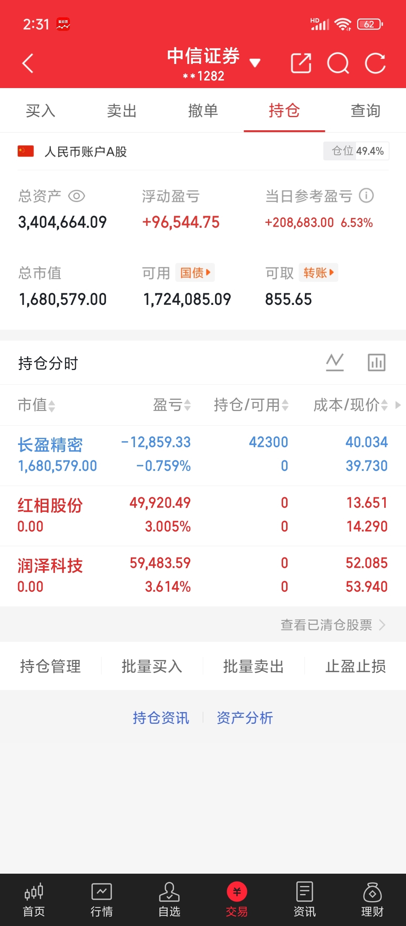Open 资讯 news in bottom navigation
406x926 pixels.
[x=304, y=900]
